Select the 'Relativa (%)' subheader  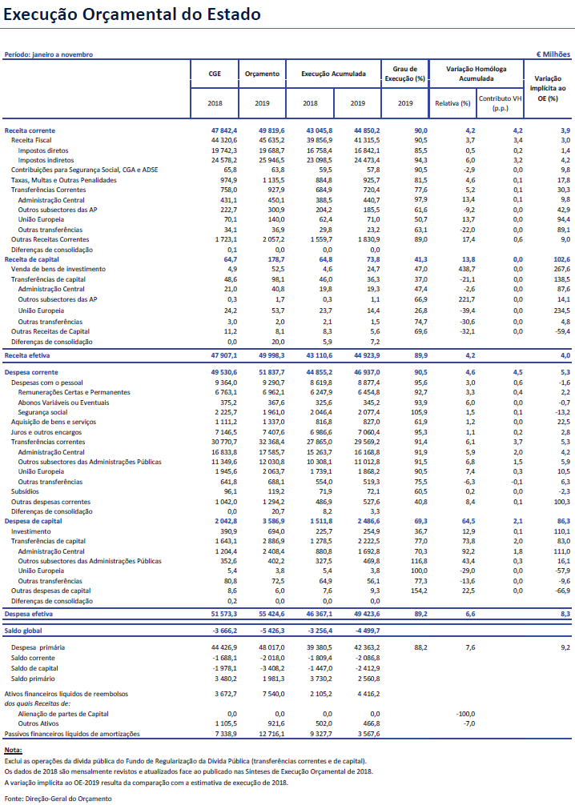(452, 103)
